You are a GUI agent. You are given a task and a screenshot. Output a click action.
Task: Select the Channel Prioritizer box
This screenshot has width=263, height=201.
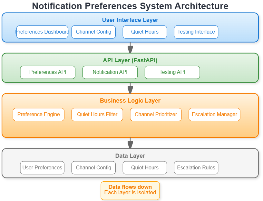[156, 114]
